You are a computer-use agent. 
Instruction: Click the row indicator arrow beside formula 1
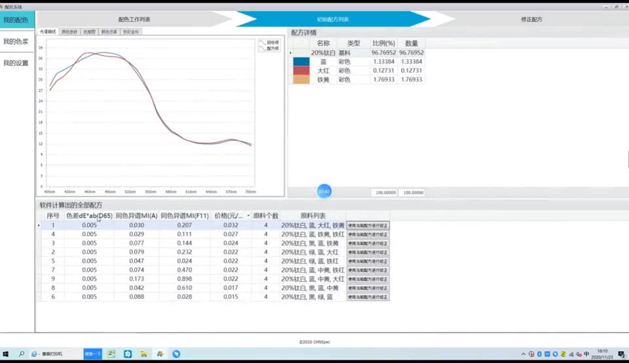39,225
